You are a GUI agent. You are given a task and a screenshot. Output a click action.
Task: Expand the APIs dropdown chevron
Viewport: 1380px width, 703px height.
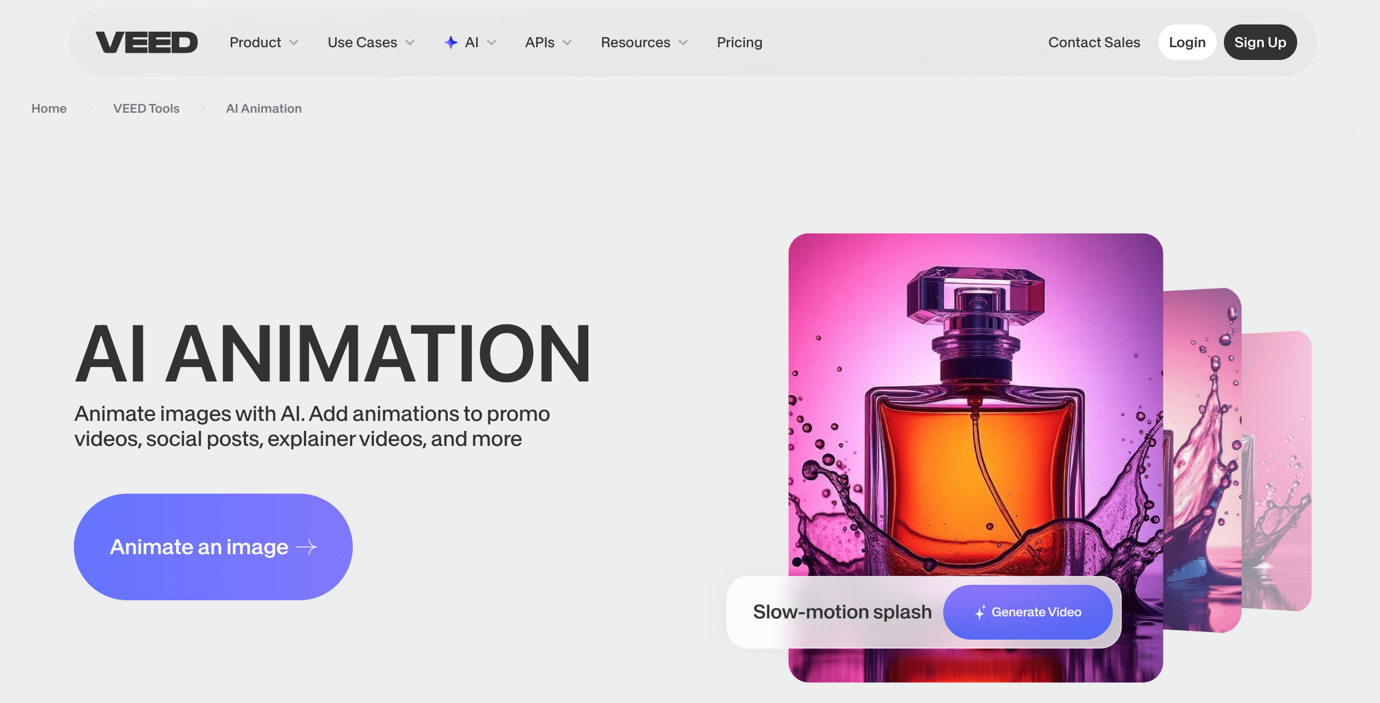[x=567, y=43]
